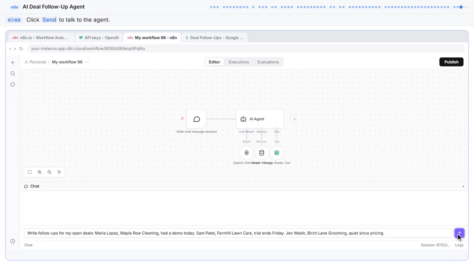Open the clock history icon in sidebar
474x266 pixels.
pos(13,241)
